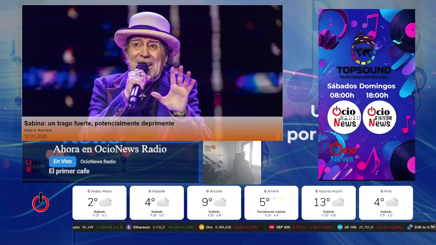
Task: Click 'Sábados' 08:00h schedule text
Action: click(x=342, y=91)
